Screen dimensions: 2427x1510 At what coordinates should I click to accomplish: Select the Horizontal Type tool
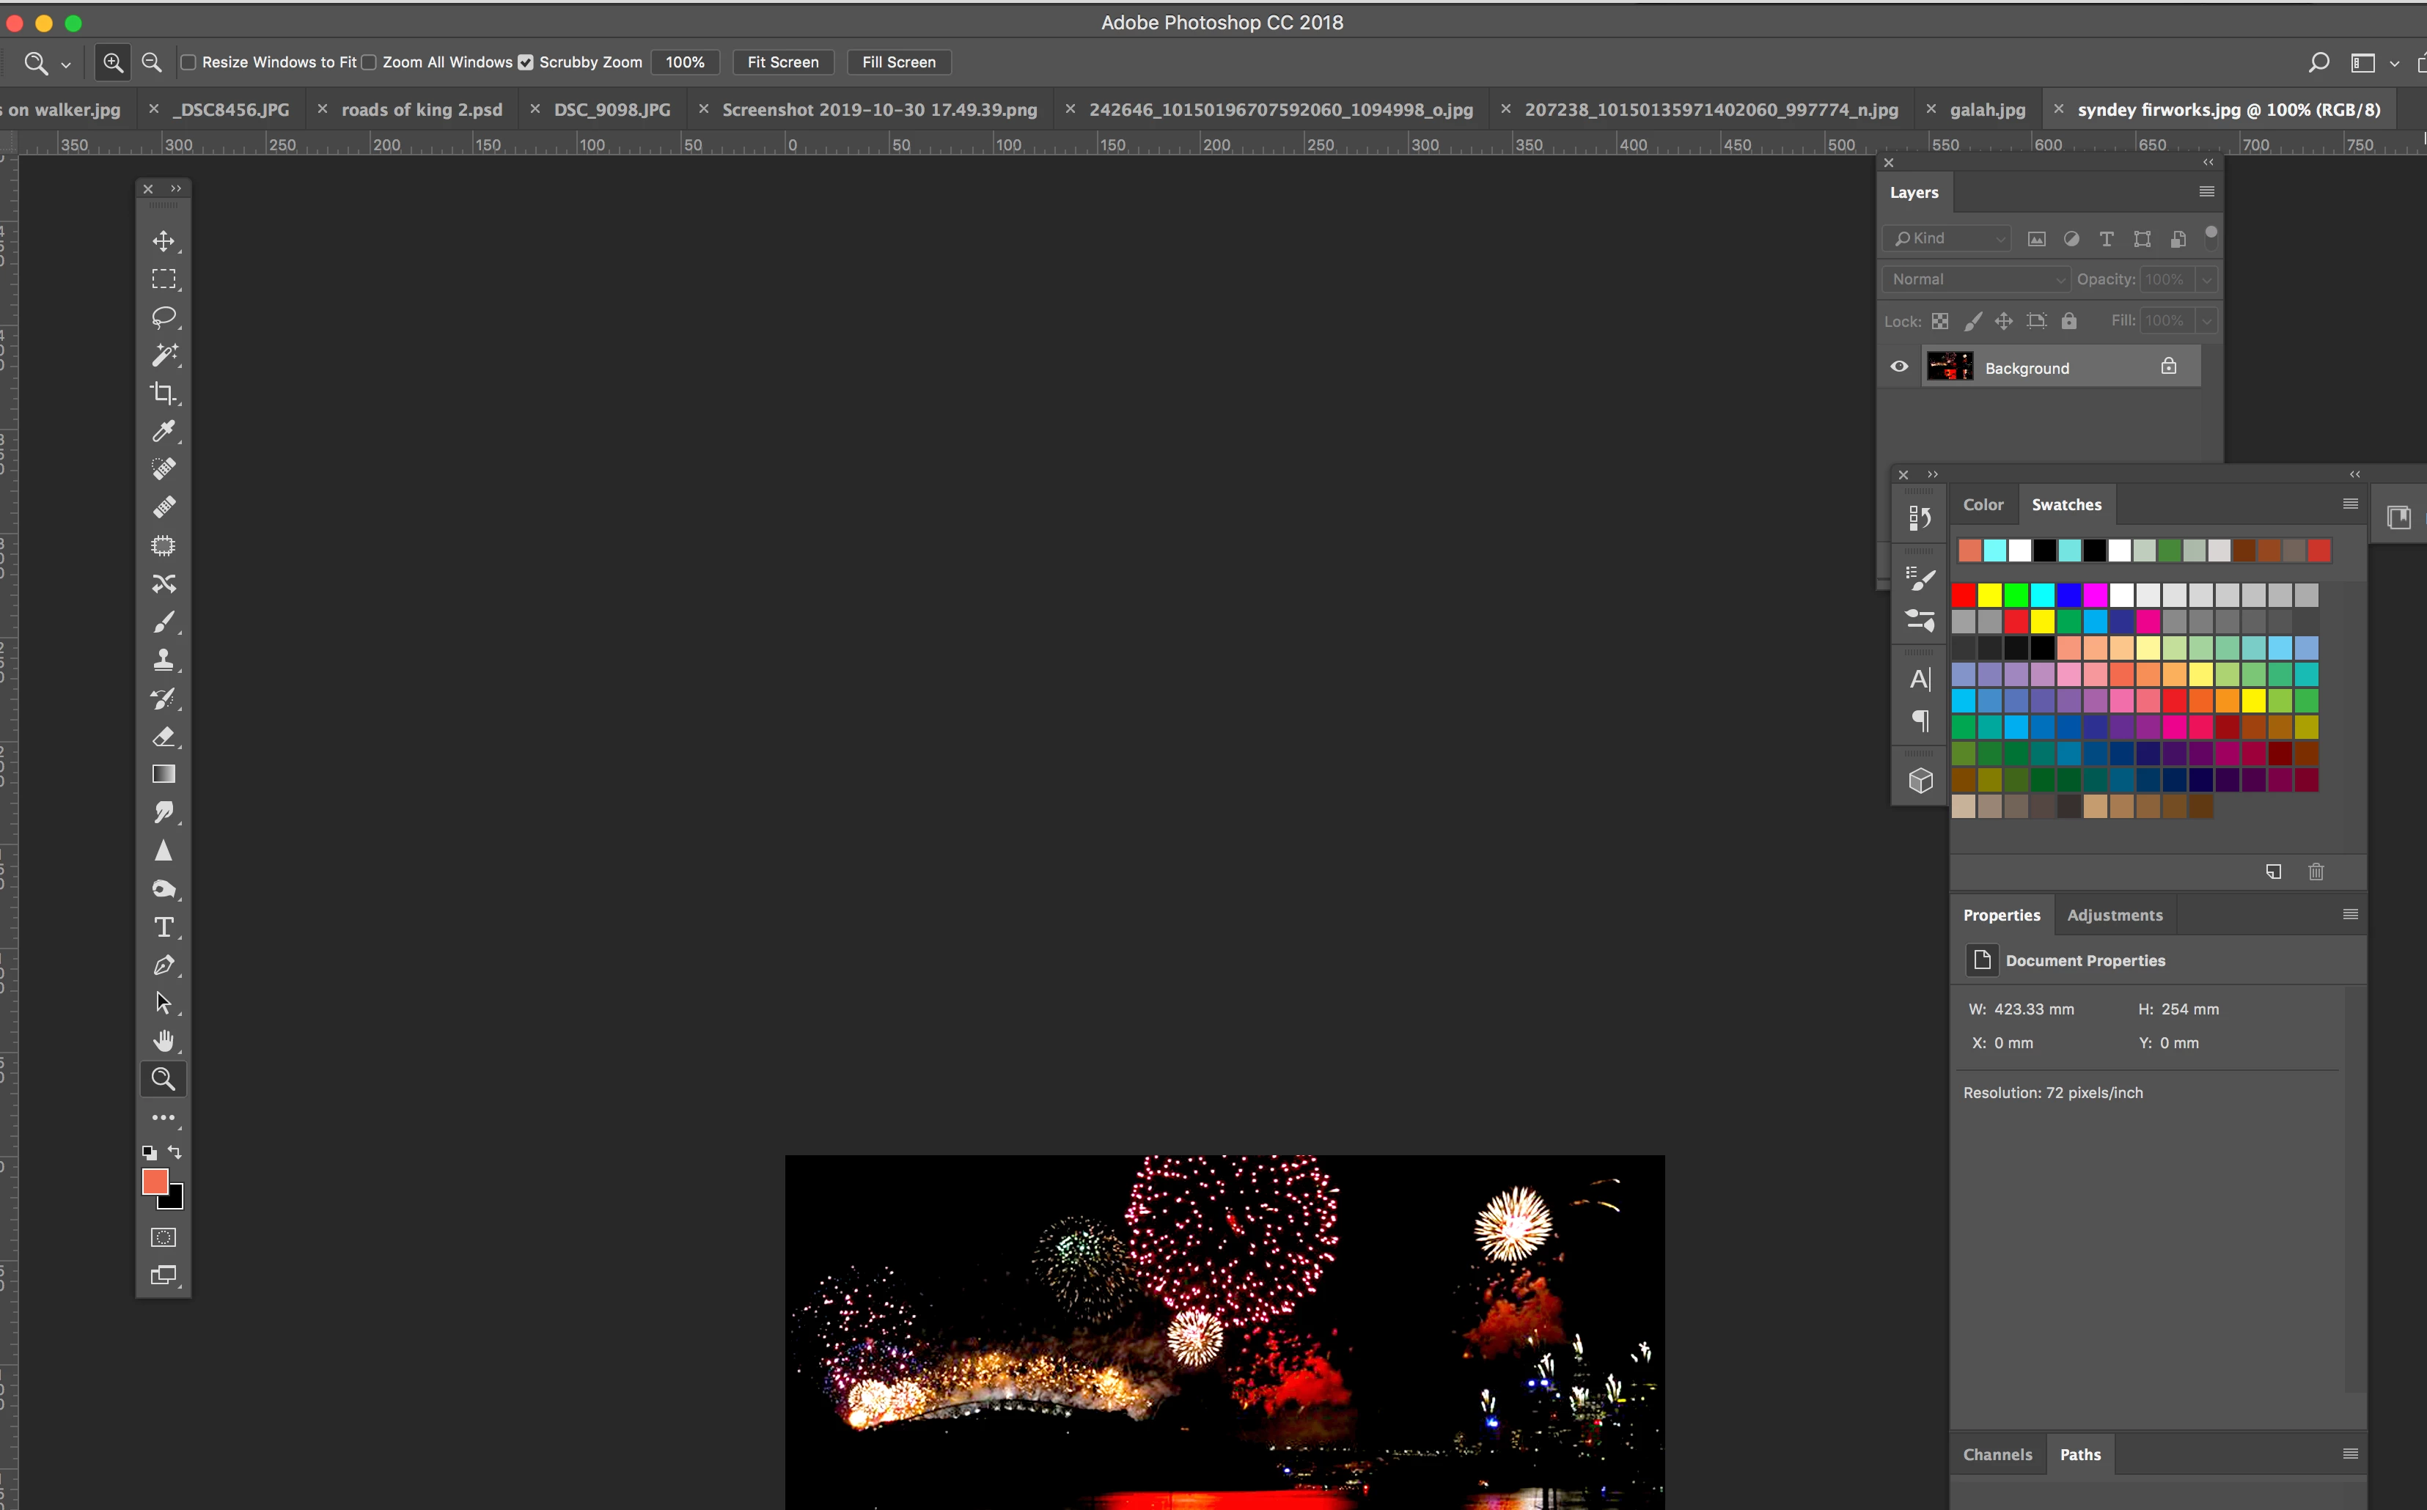coord(163,927)
